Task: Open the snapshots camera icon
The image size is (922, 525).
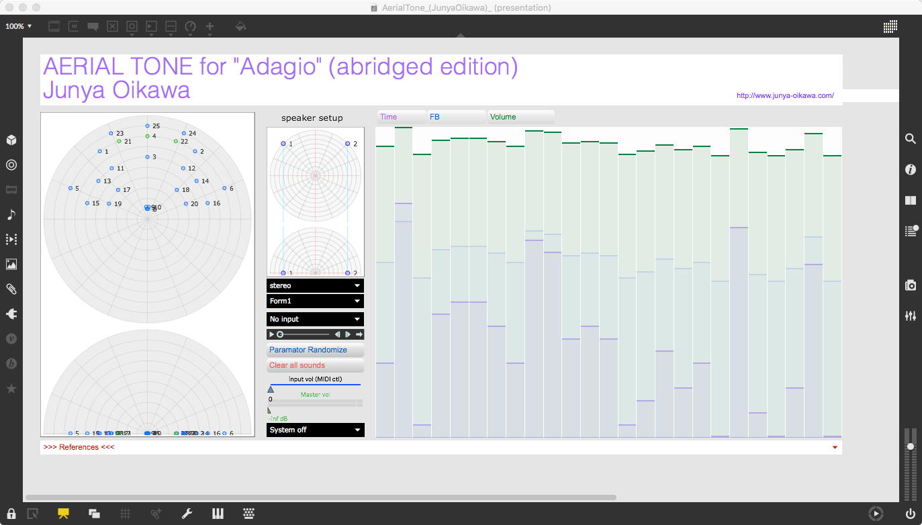Action: 911,285
